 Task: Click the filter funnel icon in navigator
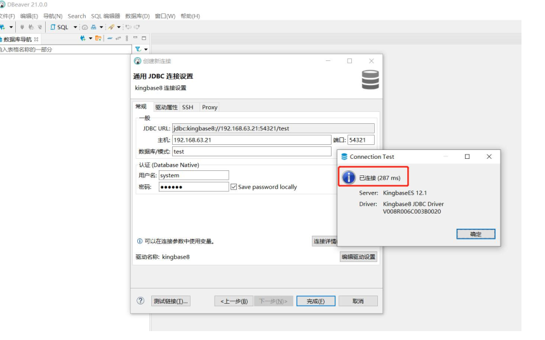click(138, 49)
